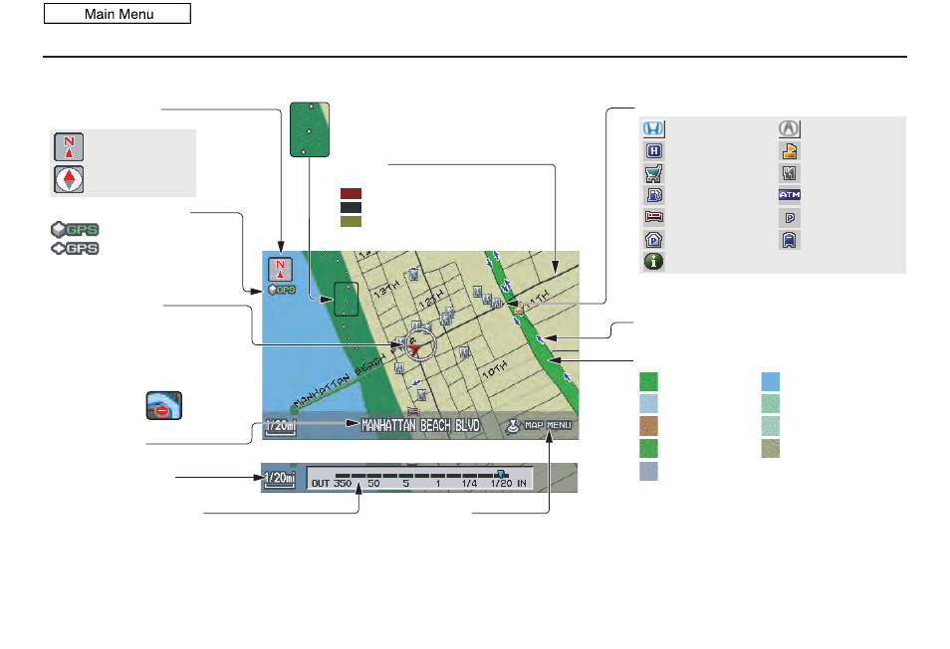Click the GPS indicator on the map
This screenshot has height=649, width=950.
coord(282,290)
